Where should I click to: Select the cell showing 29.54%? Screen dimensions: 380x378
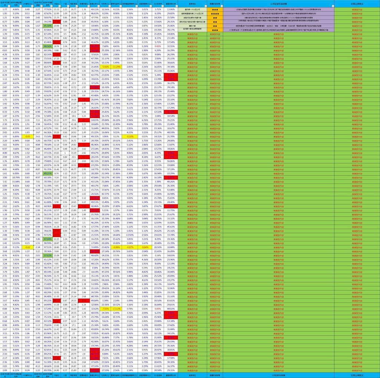[157, 186]
